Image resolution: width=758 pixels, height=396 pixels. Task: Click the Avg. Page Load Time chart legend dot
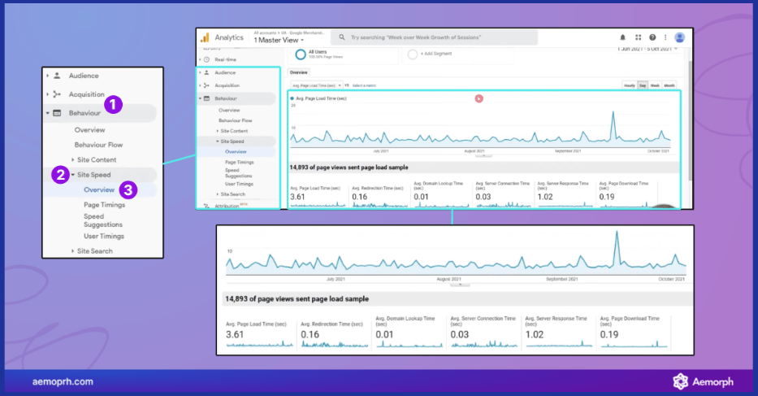tap(292, 98)
